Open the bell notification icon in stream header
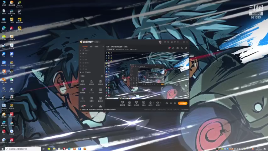The image size is (268, 151). point(182,48)
